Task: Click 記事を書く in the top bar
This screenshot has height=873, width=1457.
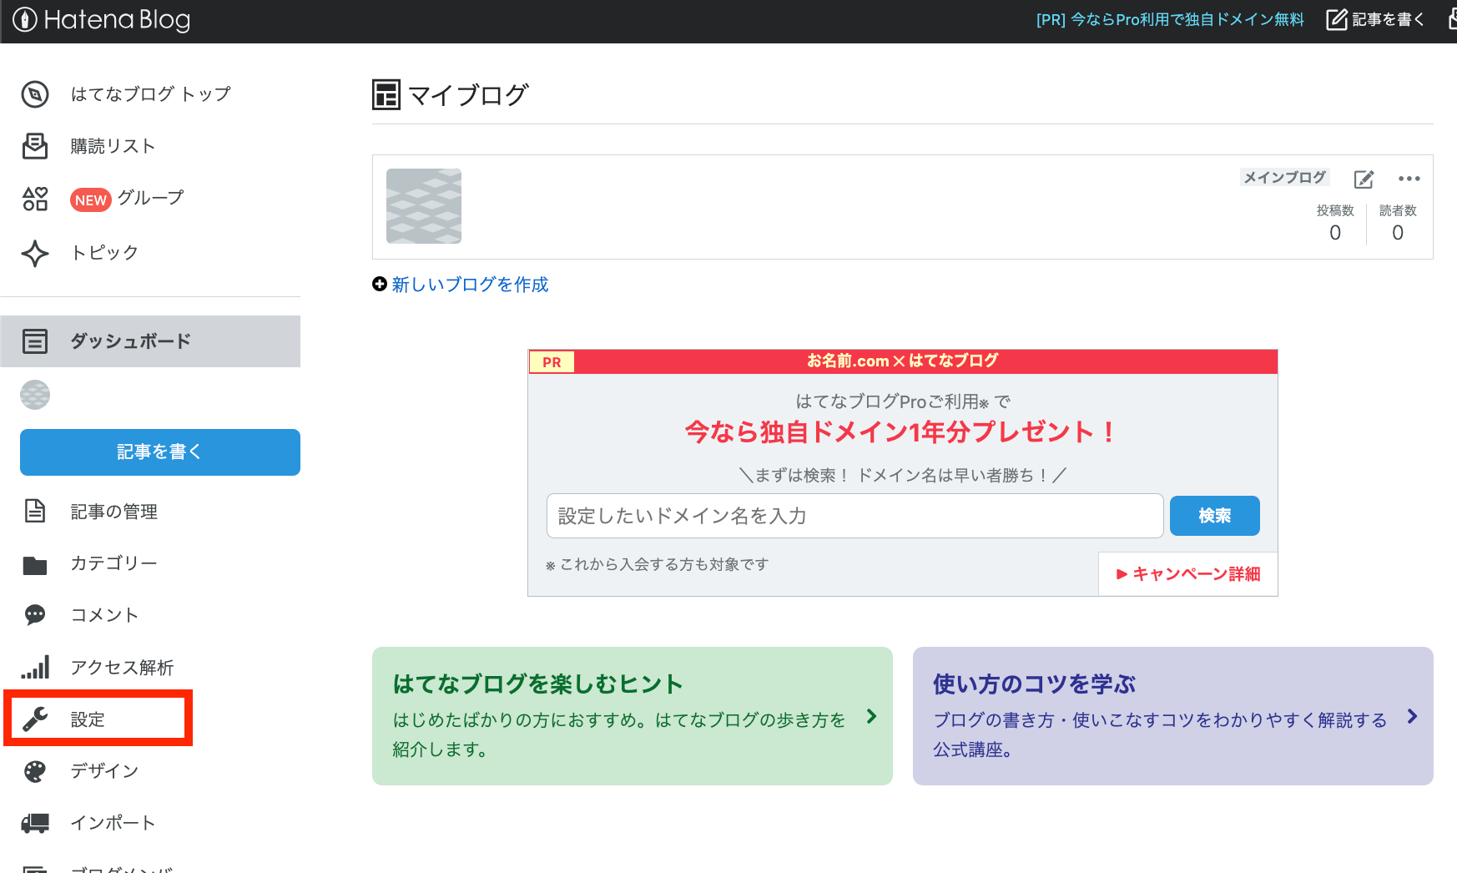Action: point(1375,19)
